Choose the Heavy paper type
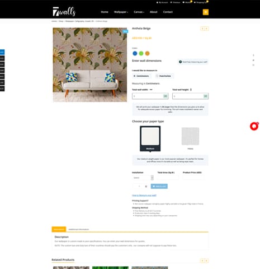The height and width of the screenshot is (269, 260). coord(190,138)
